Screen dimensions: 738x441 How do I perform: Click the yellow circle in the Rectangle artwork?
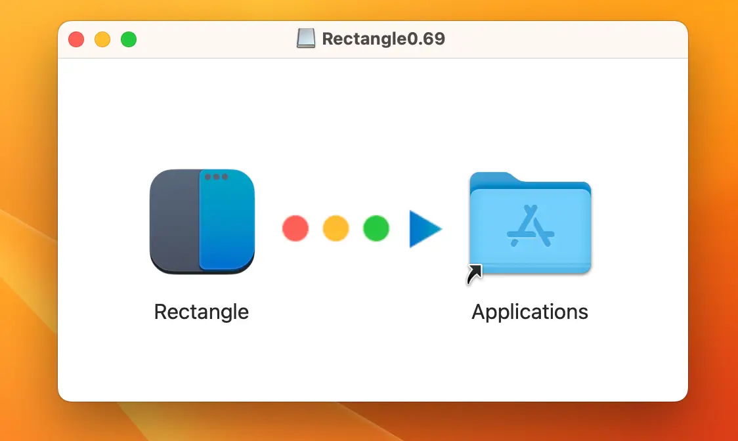[x=336, y=229]
